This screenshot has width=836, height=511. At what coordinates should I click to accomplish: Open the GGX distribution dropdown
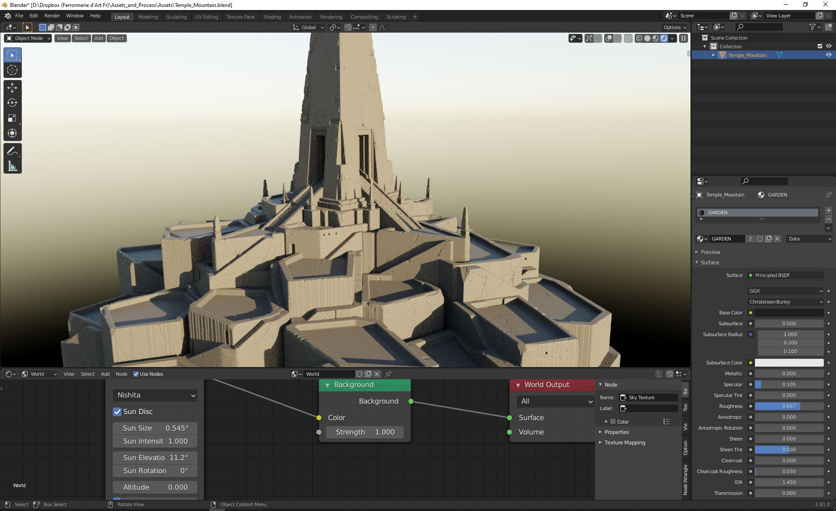(x=785, y=291)
